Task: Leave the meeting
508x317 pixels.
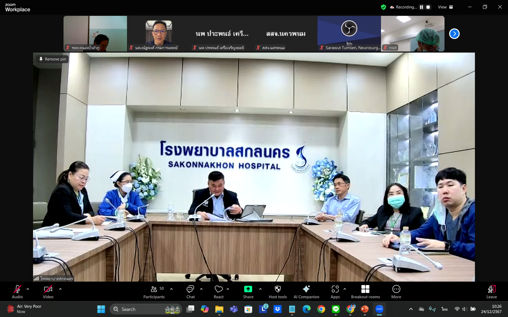Action: coord(491,292)
